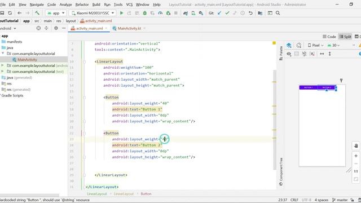This screenshot has width=361, height=203.
Task: Click the Select Opened File target icon
Action: (x=38, y=28)
